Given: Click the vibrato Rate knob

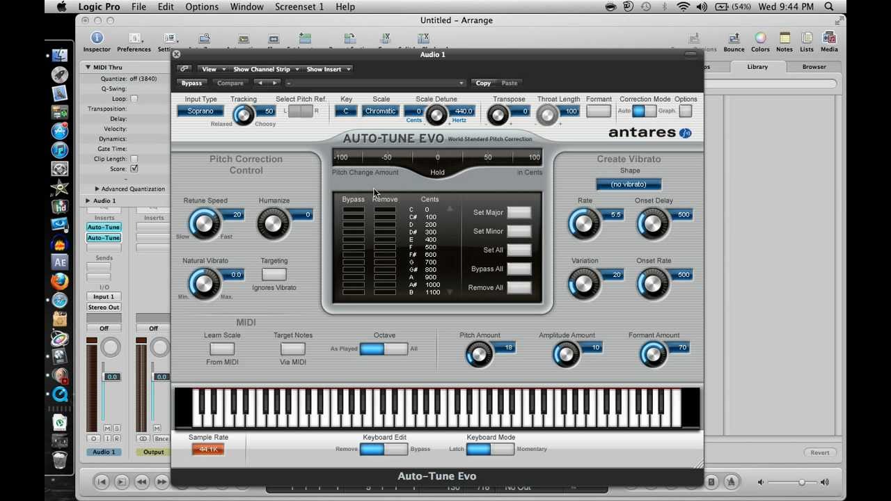Looking at the screenshot, I should (x=583, y=223).
